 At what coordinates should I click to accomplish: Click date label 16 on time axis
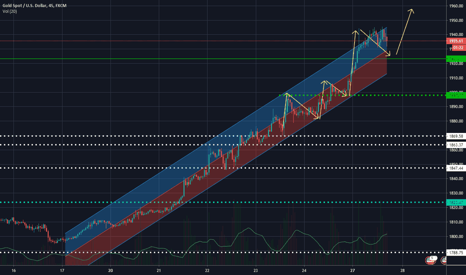[13, 270]
